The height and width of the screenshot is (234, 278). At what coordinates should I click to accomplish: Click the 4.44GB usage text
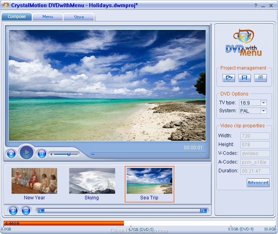tap(12, 223)
